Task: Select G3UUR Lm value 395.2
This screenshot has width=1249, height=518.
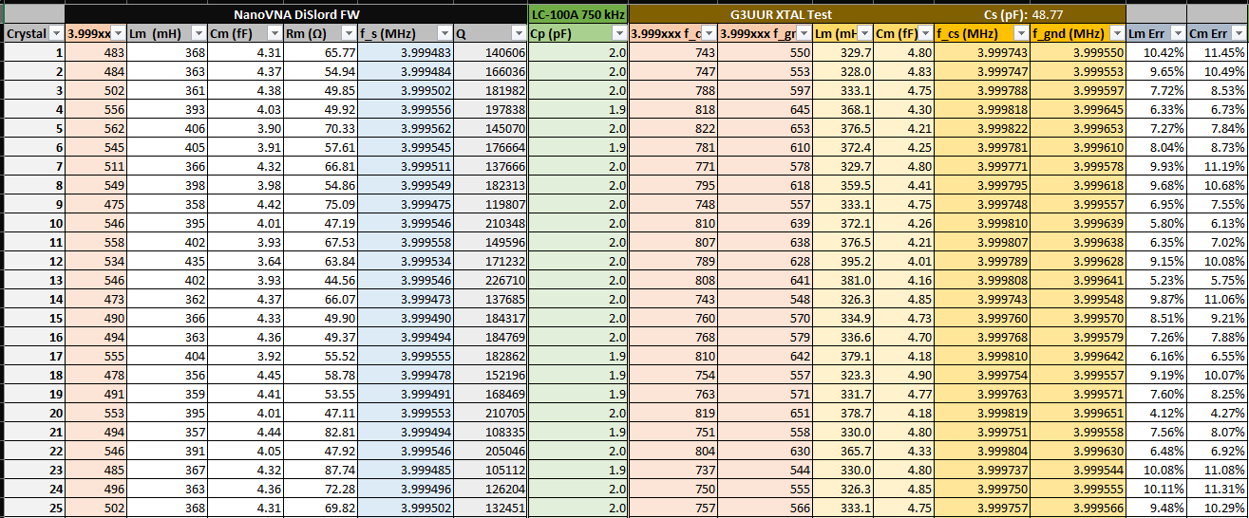Action: point(842,262)
